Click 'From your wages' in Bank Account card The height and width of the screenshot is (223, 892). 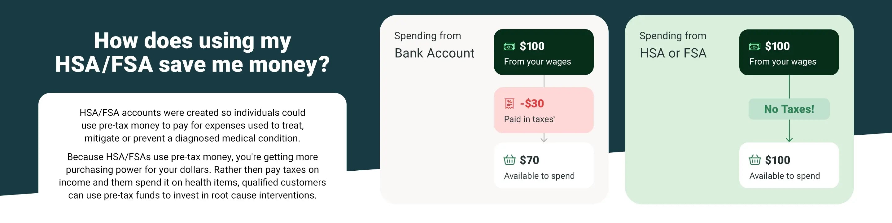pyautogui.click(x=537, y=62)
